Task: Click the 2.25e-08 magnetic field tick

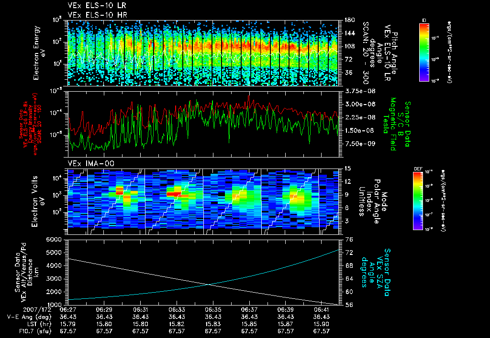Action: pyautogui.click(x=360, y=117)
